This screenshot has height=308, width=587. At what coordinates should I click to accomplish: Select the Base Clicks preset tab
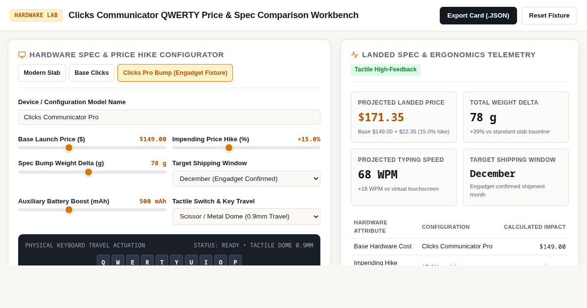[x=91, y=73]
